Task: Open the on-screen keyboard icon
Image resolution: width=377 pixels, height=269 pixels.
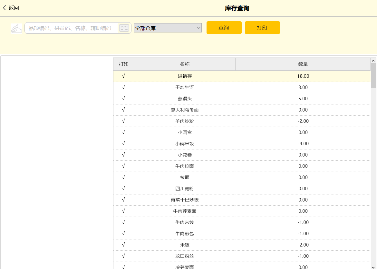Action: [124, 28]
